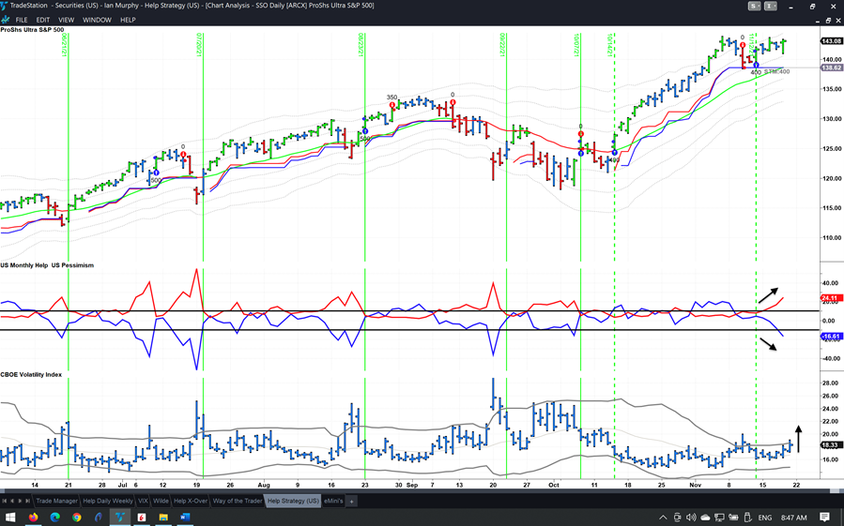The width and height of the screenshot is (844, 526).
Task: Switch to the Trade Manager tab
Action: click(x=56, y=502)
